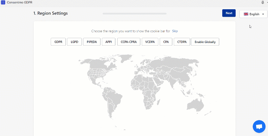Click the Consentmo GDPR app icon

[3, 2]
